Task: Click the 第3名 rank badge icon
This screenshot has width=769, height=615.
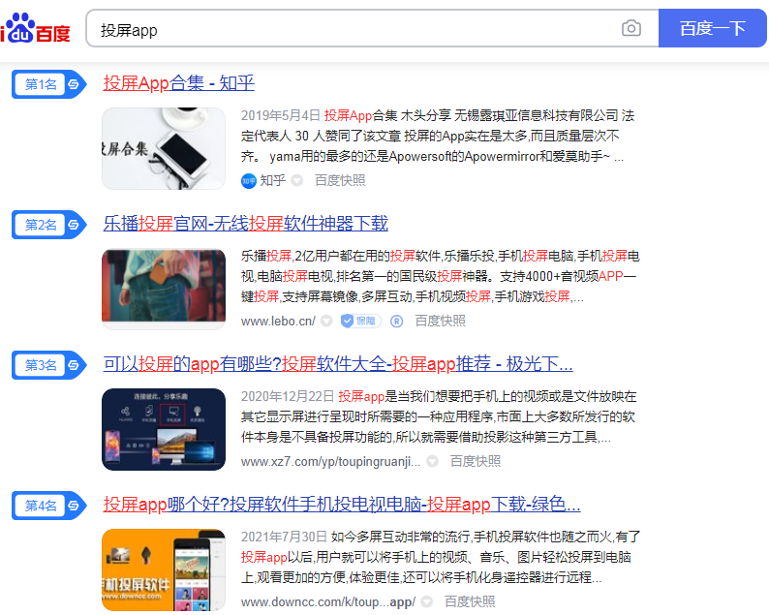Action: point(49,365)
